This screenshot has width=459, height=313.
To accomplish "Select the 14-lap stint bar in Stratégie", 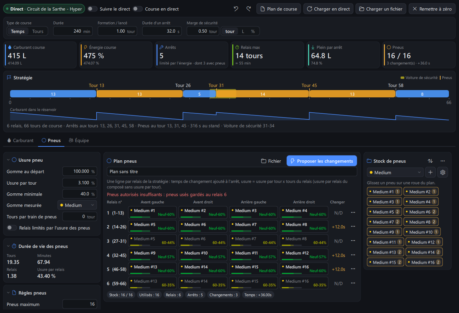I will tap(263, 94).
